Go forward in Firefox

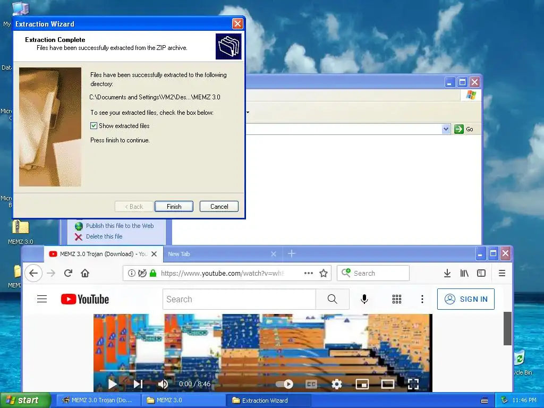click(51, 273)
